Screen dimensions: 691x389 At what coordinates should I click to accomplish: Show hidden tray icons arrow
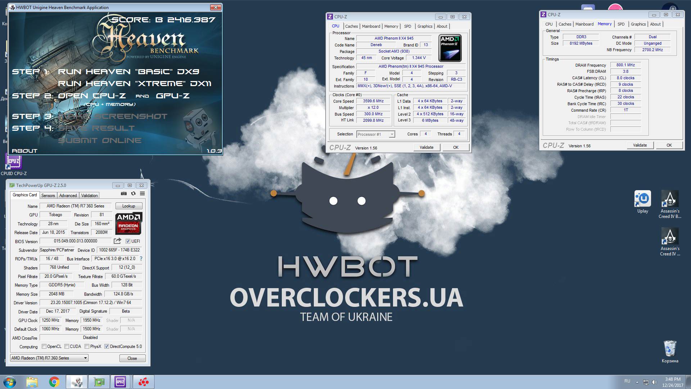pyautogui.click(x=637, y=382)
